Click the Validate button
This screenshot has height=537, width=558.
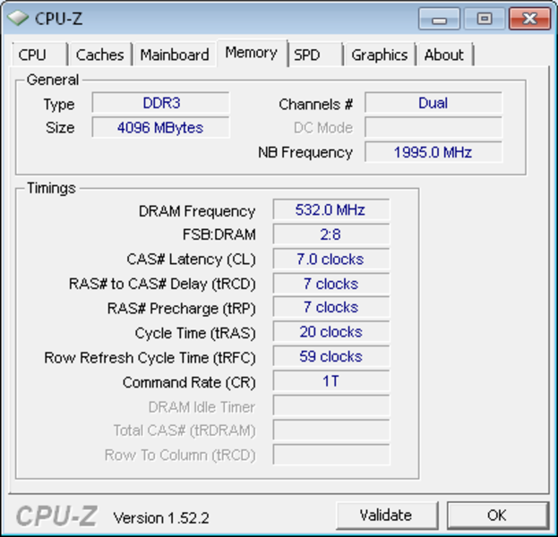point(386,516)
